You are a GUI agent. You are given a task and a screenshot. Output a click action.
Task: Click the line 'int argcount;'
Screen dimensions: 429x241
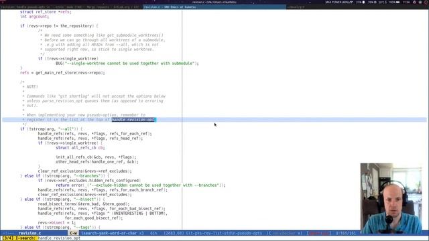34,16
